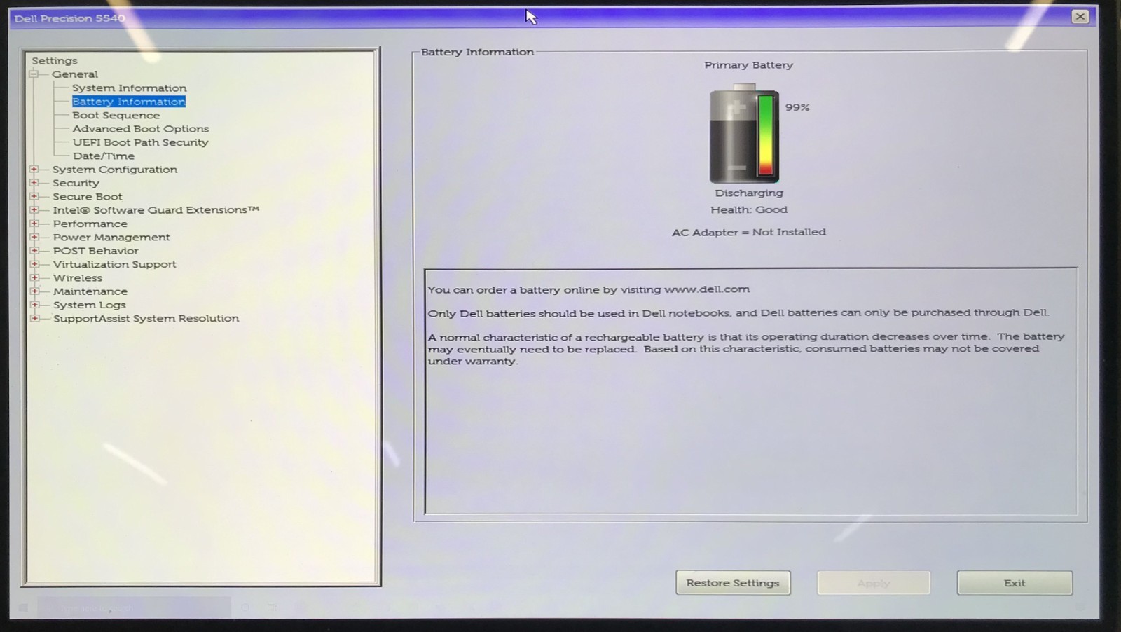
Task: Expand the Security tree node
Action: [34, 183]
